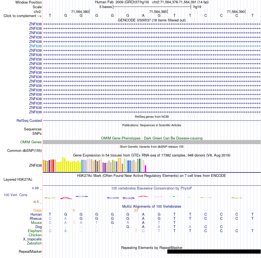Viewport: 261px width, 258px height.
Task: Click the Chicken species label
Action: click(35, 235)
